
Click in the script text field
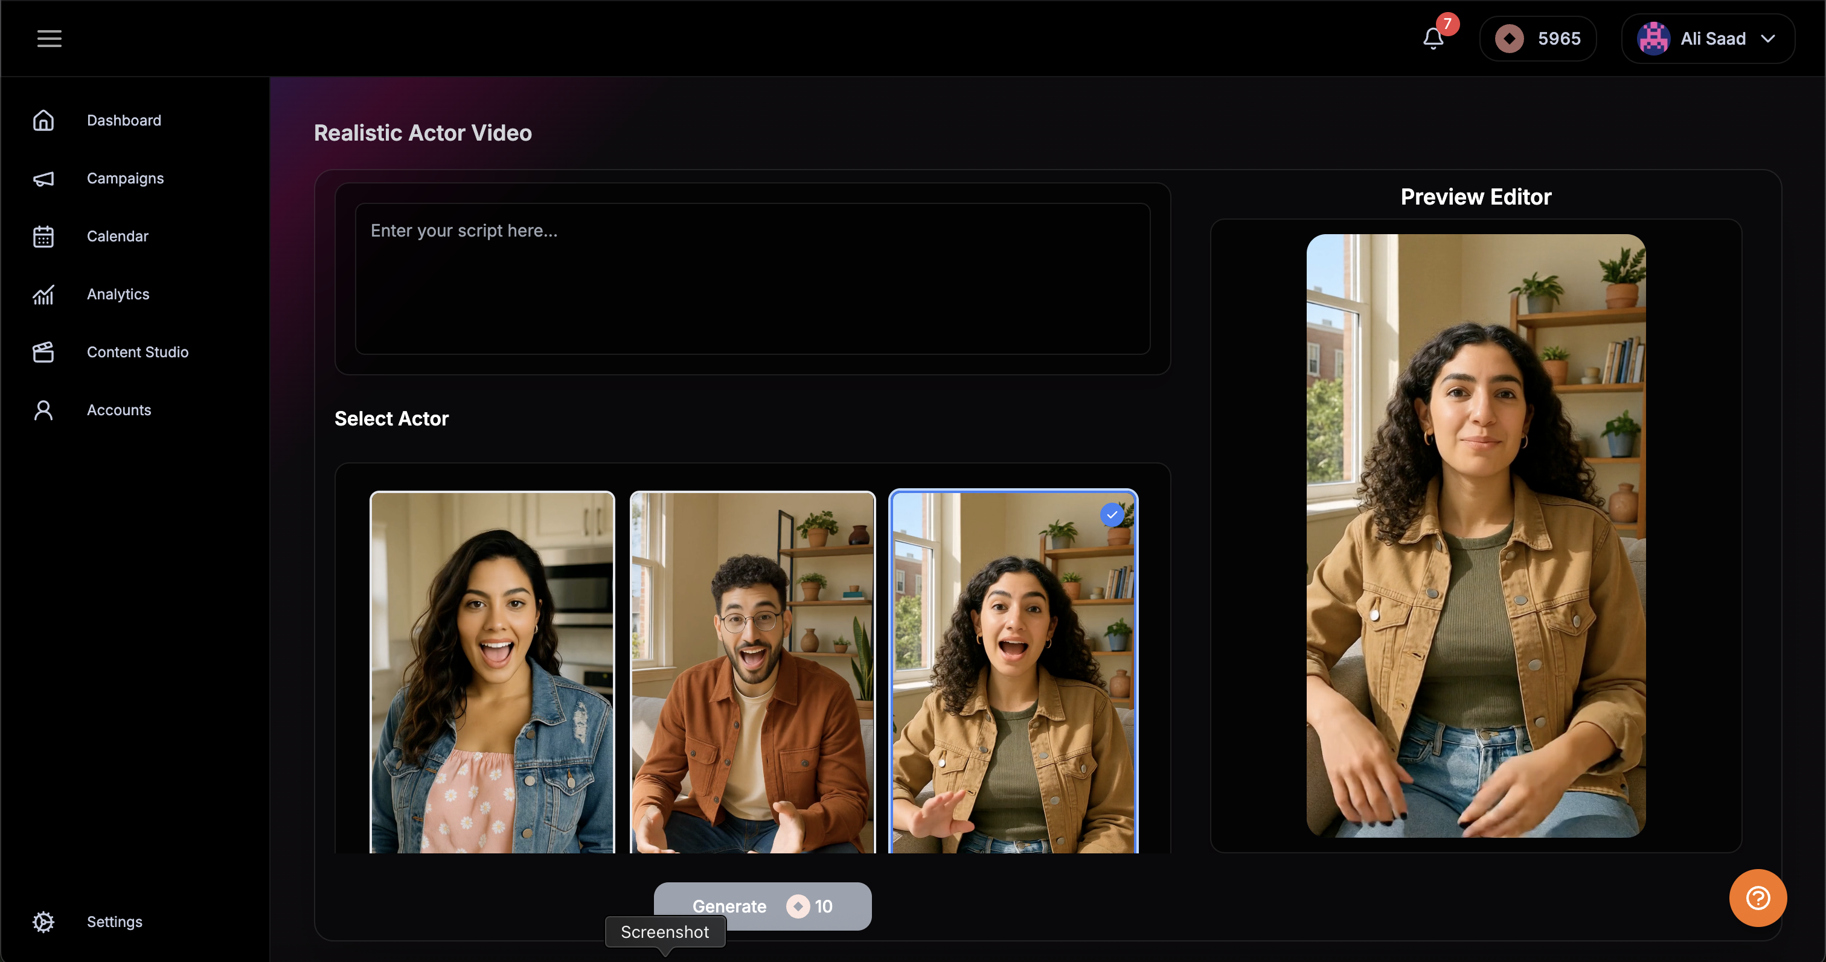(x=752, y=278)
